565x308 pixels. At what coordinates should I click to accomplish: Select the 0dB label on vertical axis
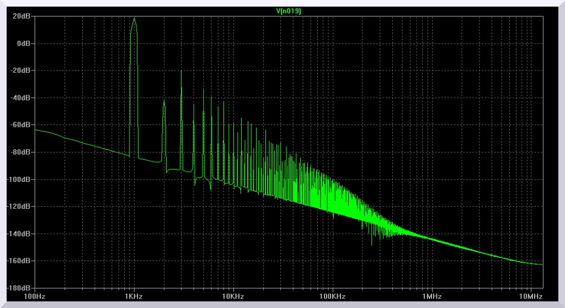(x=23, y=44)
